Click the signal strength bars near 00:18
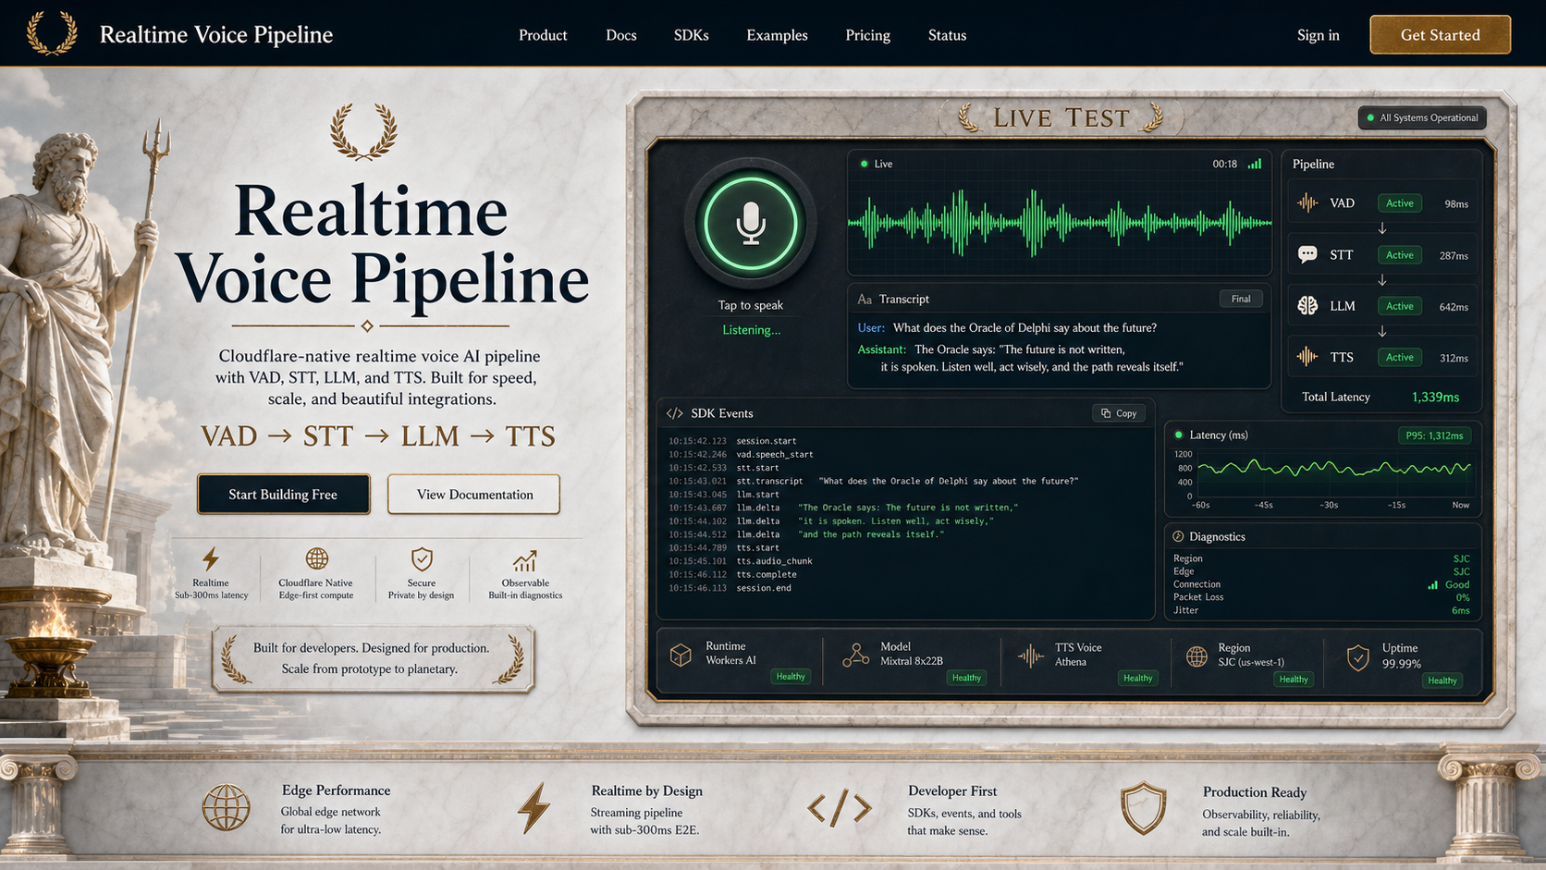1546x870 pixels. 1255,164
